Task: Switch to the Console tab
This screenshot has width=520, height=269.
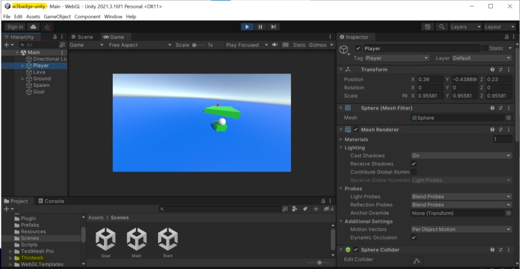Action: [52, 201]
